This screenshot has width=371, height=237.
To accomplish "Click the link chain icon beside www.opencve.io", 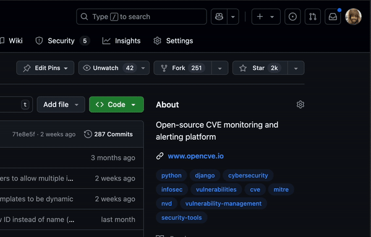I will [160, 156].
